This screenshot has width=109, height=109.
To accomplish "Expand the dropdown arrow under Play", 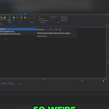I will [x=14, y=21].
